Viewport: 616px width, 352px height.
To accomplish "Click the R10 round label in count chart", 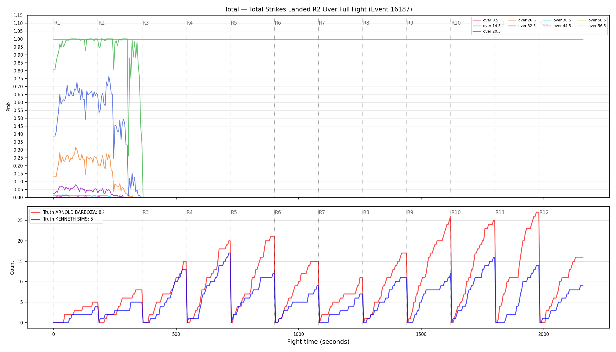I will 456,212.
